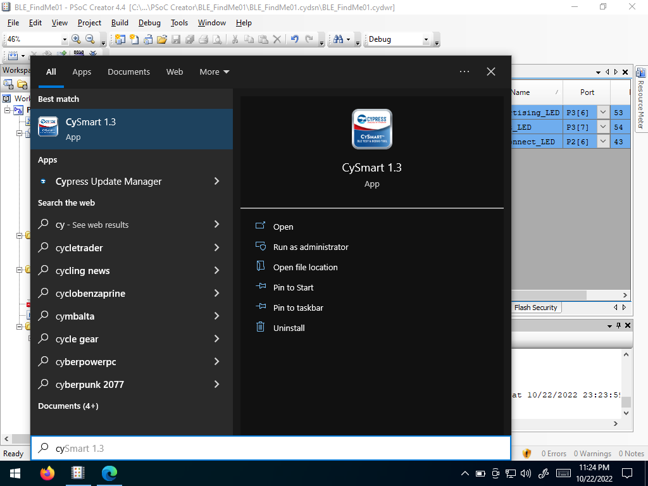The height and width of the screenshot is (486, 648).
Task: Click the binoculars find icon
Action: 338,39
